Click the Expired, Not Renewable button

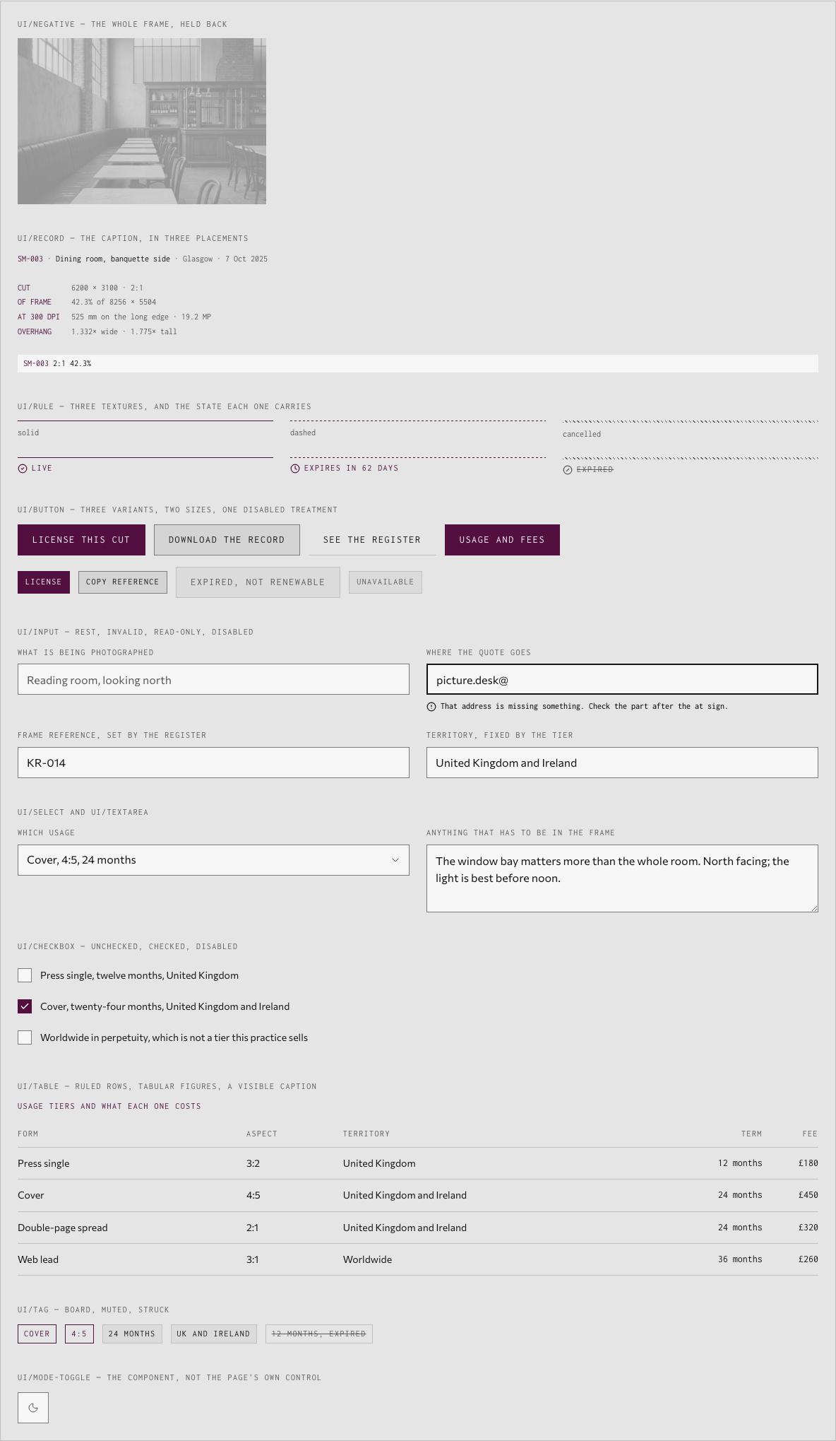pyautogui.click(x=258, y=582)
